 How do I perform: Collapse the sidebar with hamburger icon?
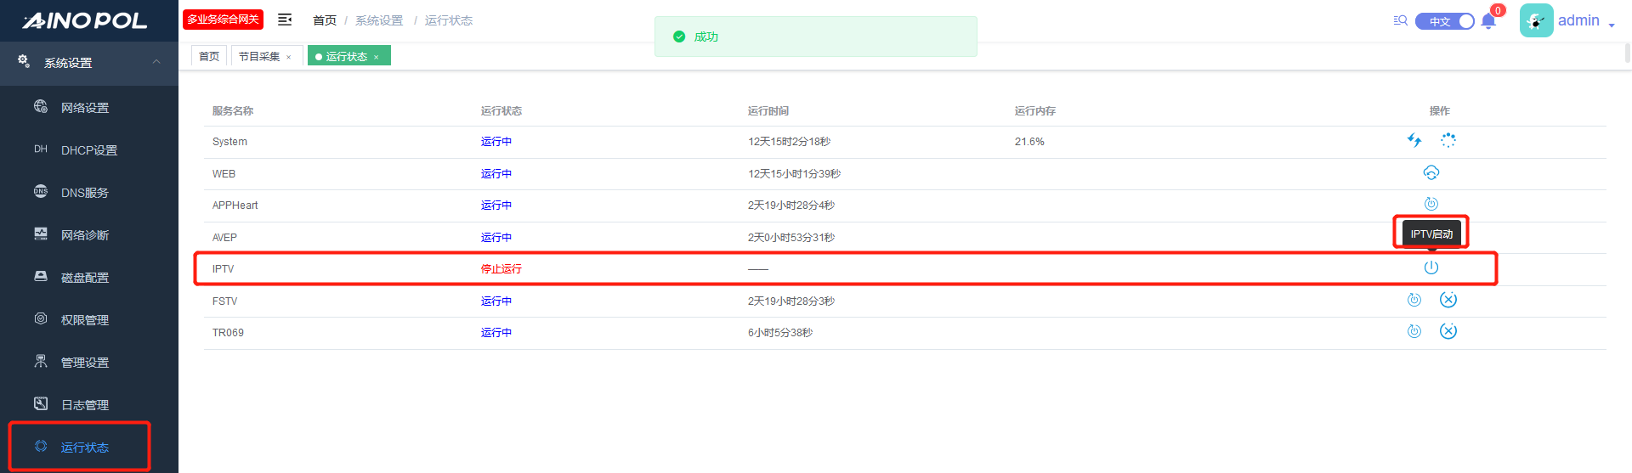pyautogui.click(x=285, y=20)
